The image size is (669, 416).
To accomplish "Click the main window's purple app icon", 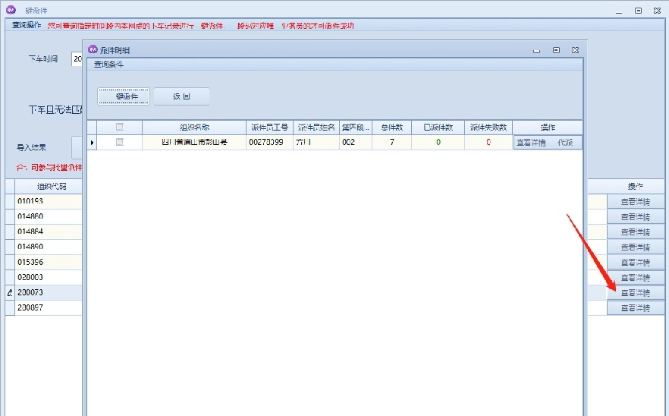I will (x=11, y=10).
